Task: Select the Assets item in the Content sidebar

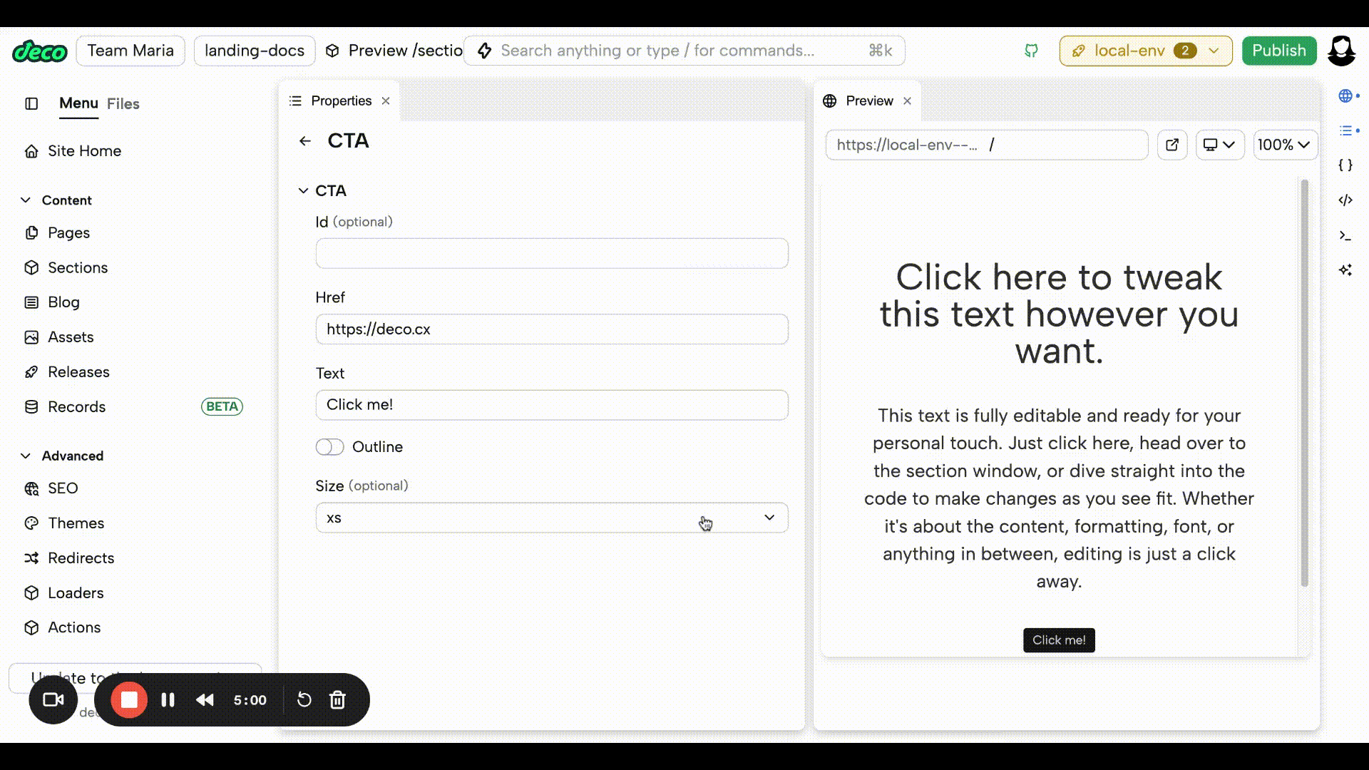Action: pyautogui.click(x=70, y=337)
